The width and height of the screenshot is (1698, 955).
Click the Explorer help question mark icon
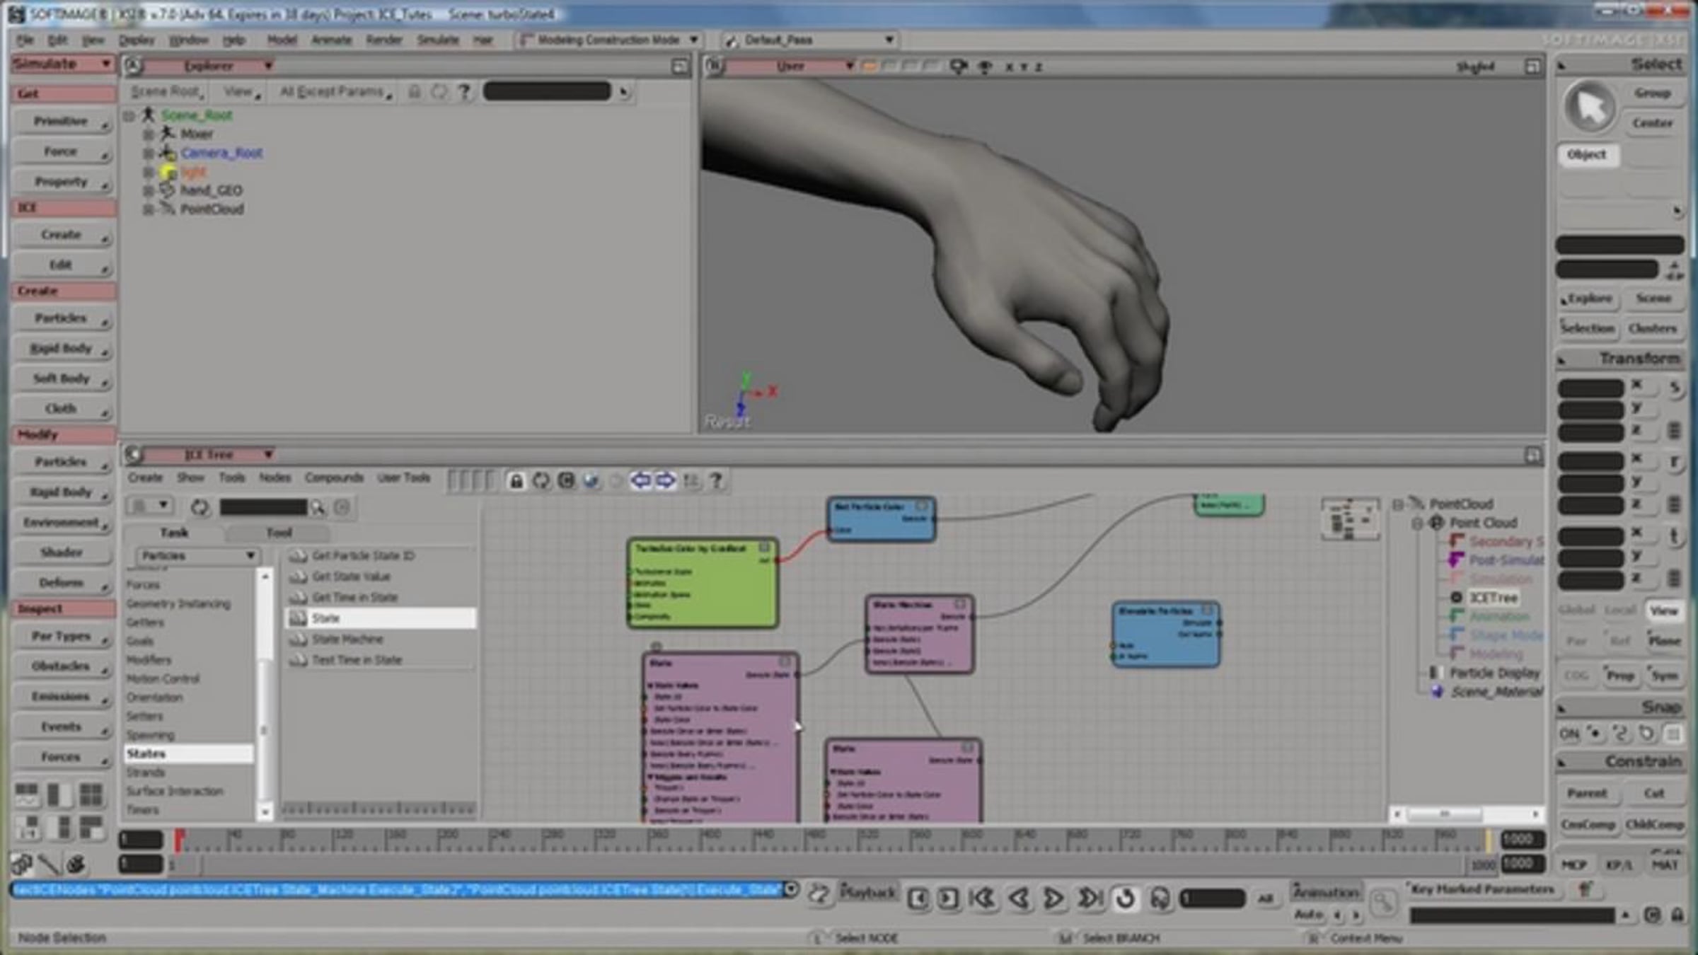tap(464, 91)
